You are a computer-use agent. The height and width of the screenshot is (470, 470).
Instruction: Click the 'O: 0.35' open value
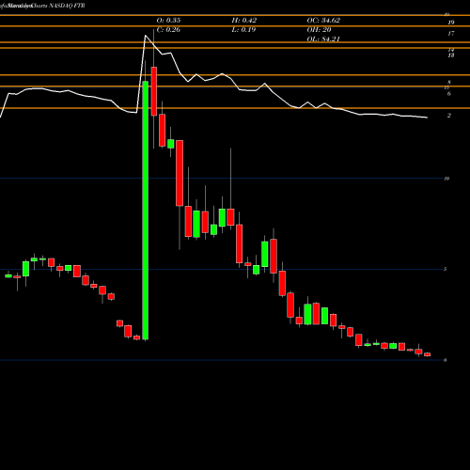(168, 21)
